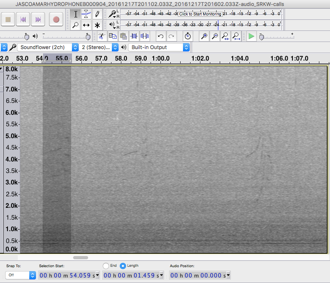Undo the last edit
This screenshot has width=330, height=283.
click(x=160, y=36)
